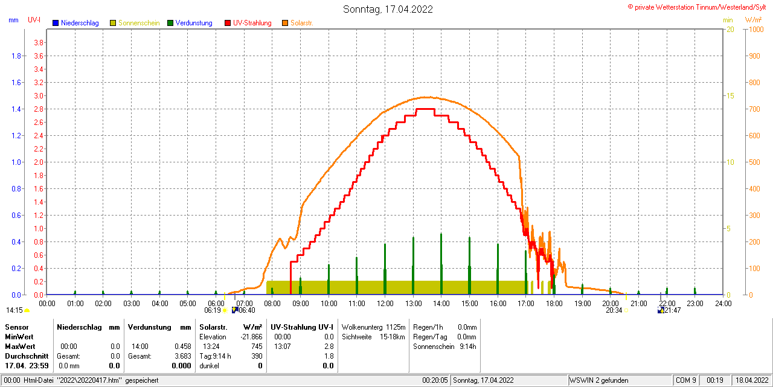Click the Sichtweite 15-18km entry
The width and height of the screenshot is (773, 387).
(373, 337)
